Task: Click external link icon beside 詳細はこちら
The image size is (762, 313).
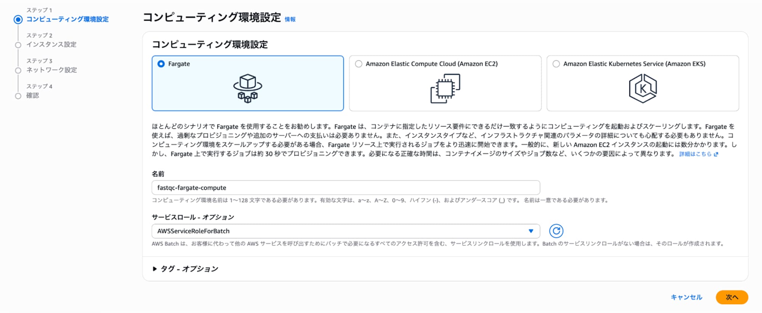Action: coord(716,154)
